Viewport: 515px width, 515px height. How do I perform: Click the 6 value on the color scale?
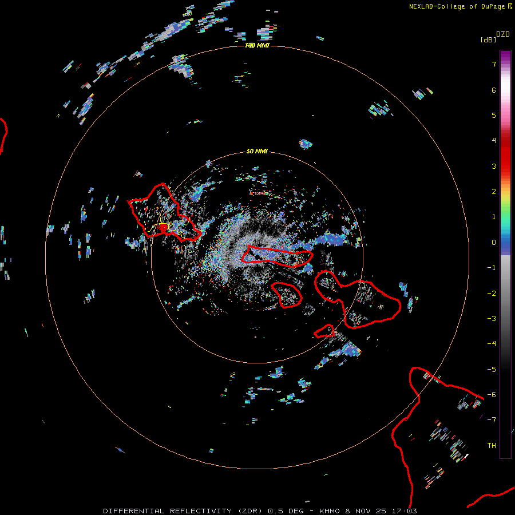(494, 90)
